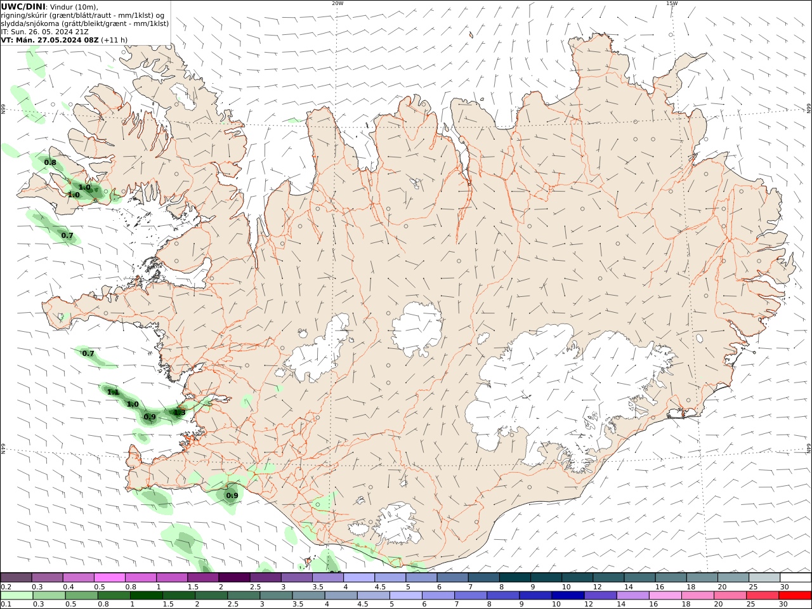Click the '12' label on the rain scale

click(588, 605)
